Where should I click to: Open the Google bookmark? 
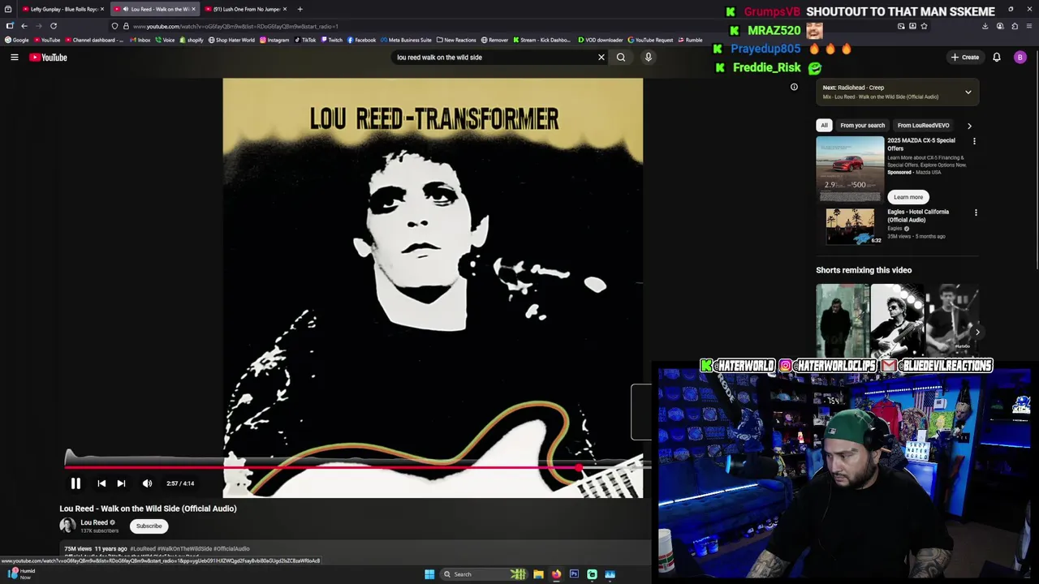click(x=17, y=40)
